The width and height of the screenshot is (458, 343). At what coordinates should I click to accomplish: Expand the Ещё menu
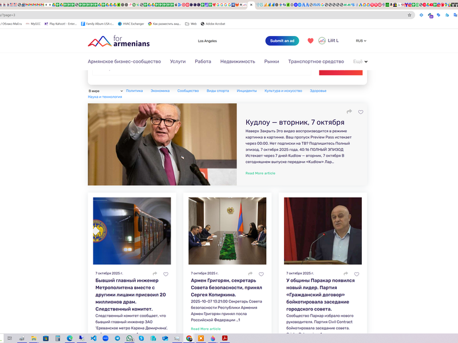360,62
